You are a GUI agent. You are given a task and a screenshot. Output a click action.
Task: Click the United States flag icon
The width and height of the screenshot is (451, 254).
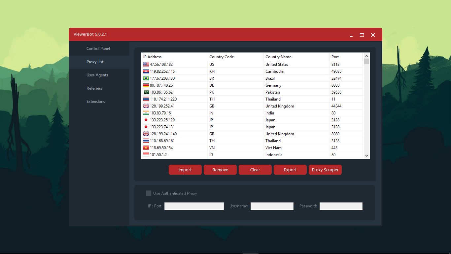point(146,64)
